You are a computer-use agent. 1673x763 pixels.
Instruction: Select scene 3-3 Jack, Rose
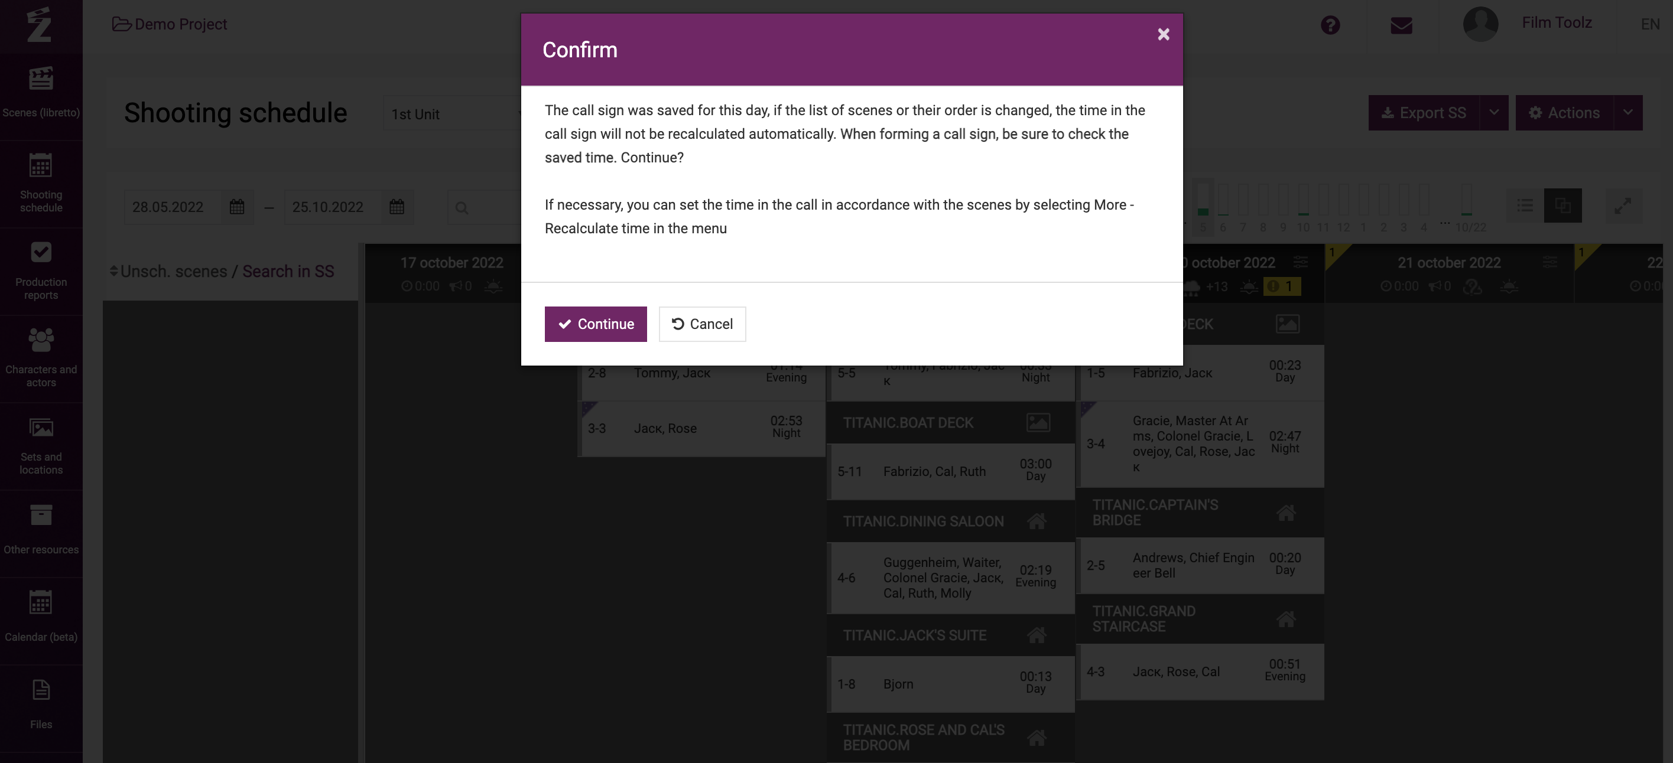[x=703, y=428]
